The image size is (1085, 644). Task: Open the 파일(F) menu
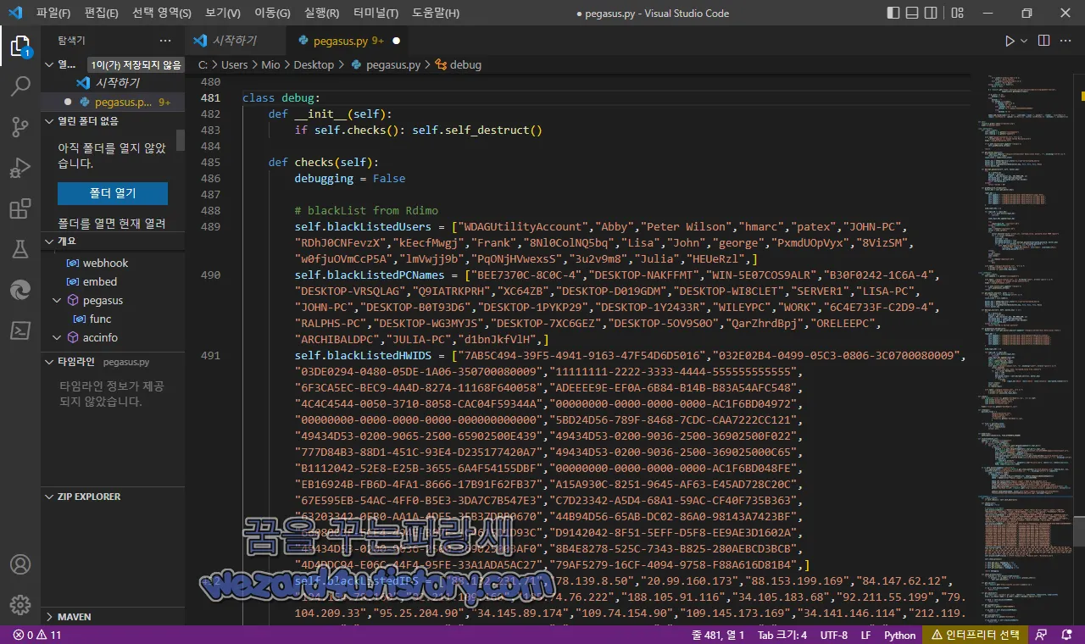[x=53, y=14]
